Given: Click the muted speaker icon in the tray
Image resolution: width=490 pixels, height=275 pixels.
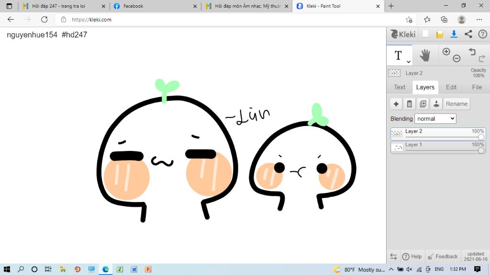Looking at the screenshot, I should tap(409, 269).
